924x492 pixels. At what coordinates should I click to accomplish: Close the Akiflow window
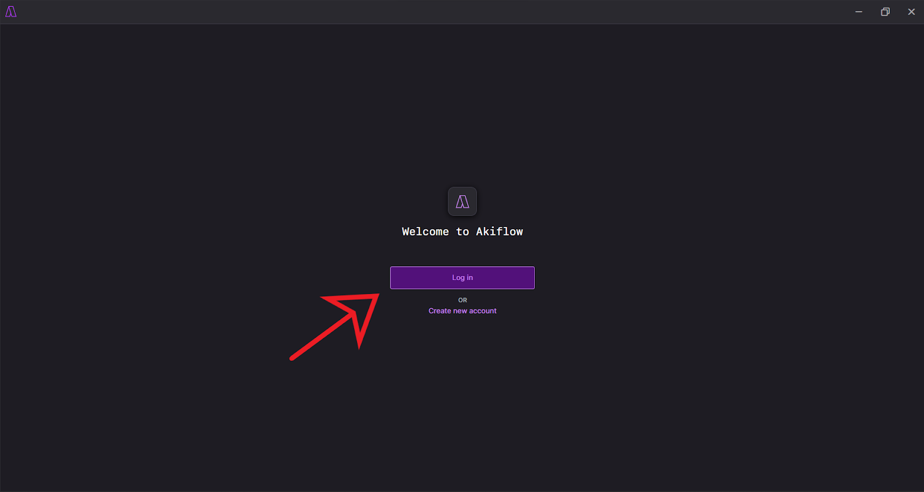tap(911, 12)
